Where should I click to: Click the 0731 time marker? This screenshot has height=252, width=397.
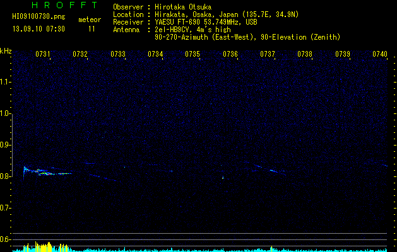(x=42, y=54)
